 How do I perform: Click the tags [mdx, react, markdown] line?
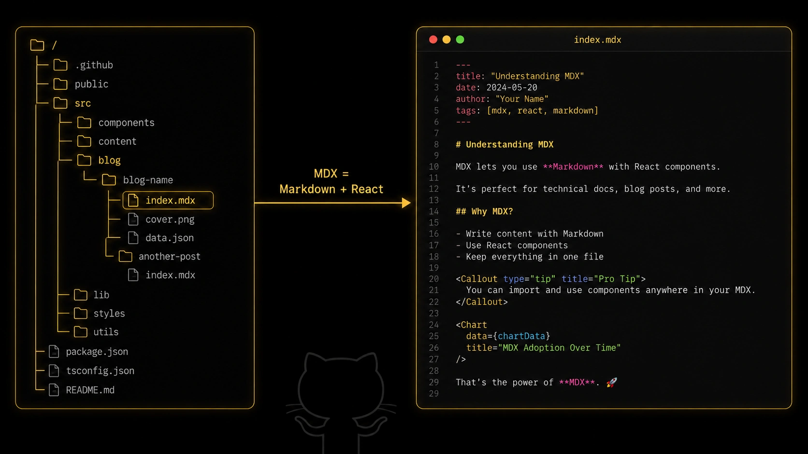pyautogui.click(x=527, y=110)
